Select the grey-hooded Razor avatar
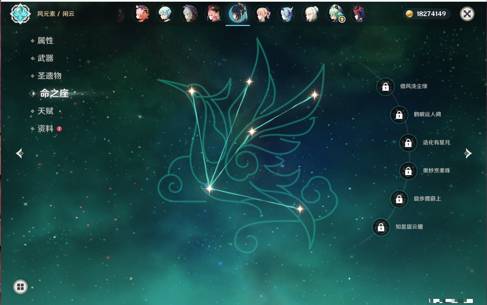This screenshot has width=487, height=305. (x=189, y=14)
